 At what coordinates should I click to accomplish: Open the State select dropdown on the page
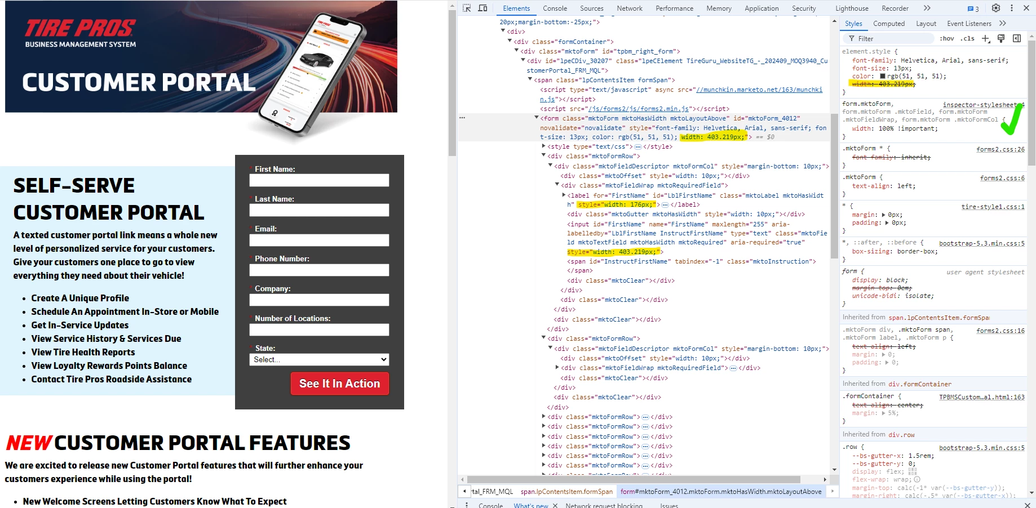pyautogui.click(x=319, y=359)
